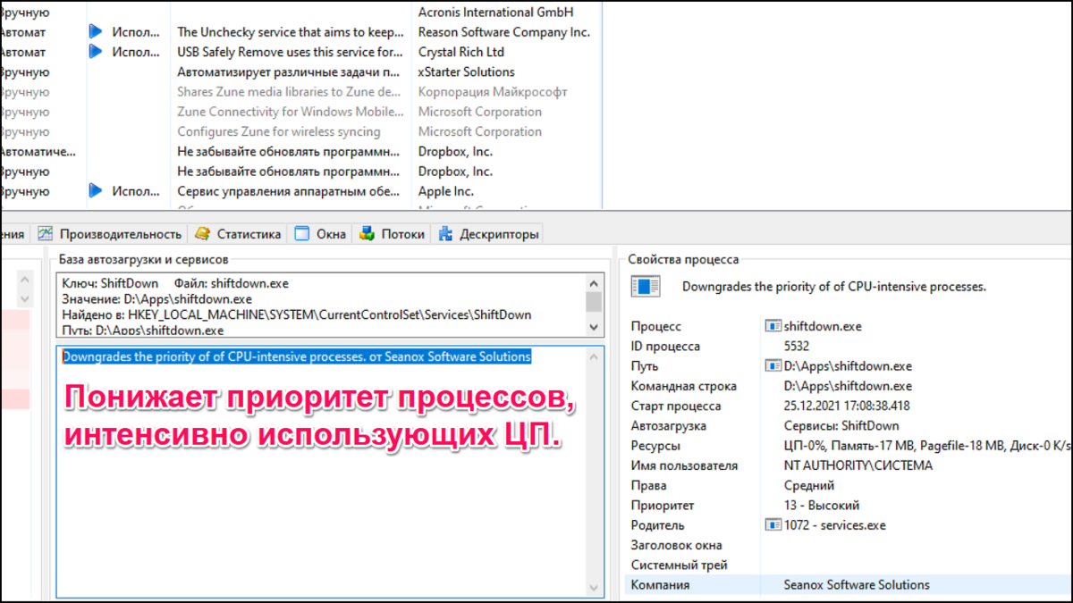Click the running-state arrow icon in the Apple Inc. row
The width and height of the screenshot is (1073, 603).
point(96,191)
